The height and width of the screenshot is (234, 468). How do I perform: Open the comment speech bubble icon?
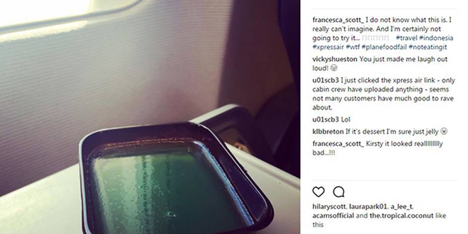[339, 192]
